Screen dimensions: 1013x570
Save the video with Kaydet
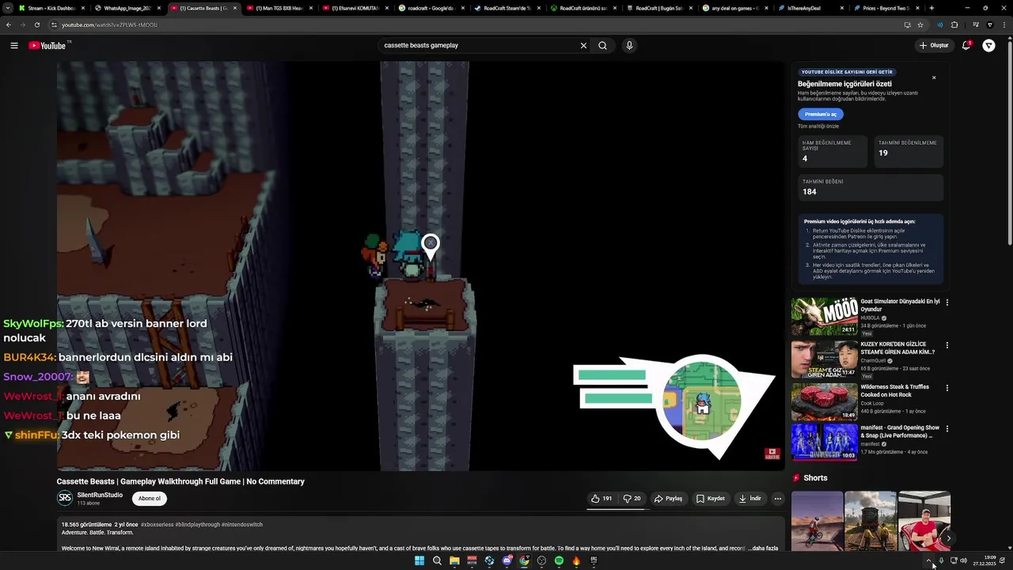pos(711,499)
